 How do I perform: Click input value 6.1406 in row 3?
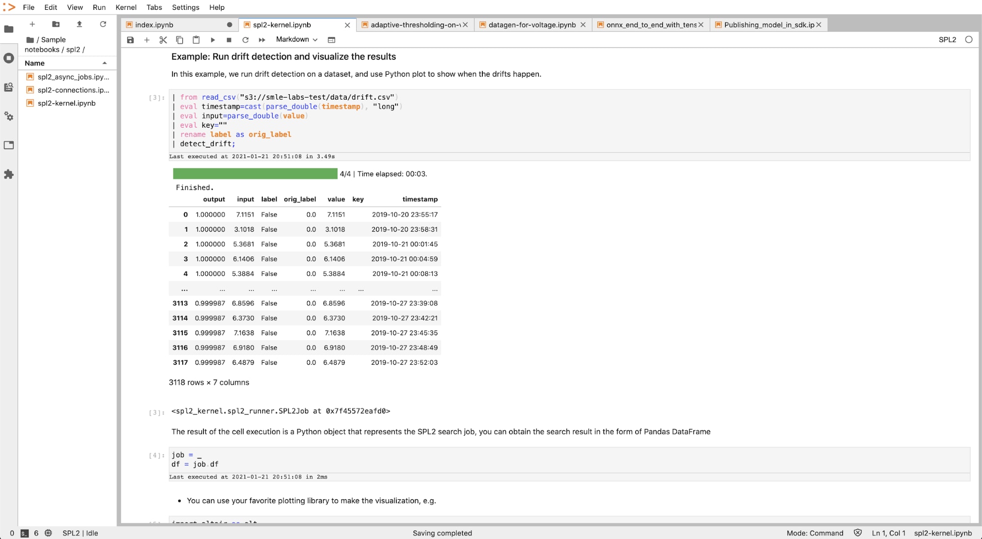(x=244, y=259)
